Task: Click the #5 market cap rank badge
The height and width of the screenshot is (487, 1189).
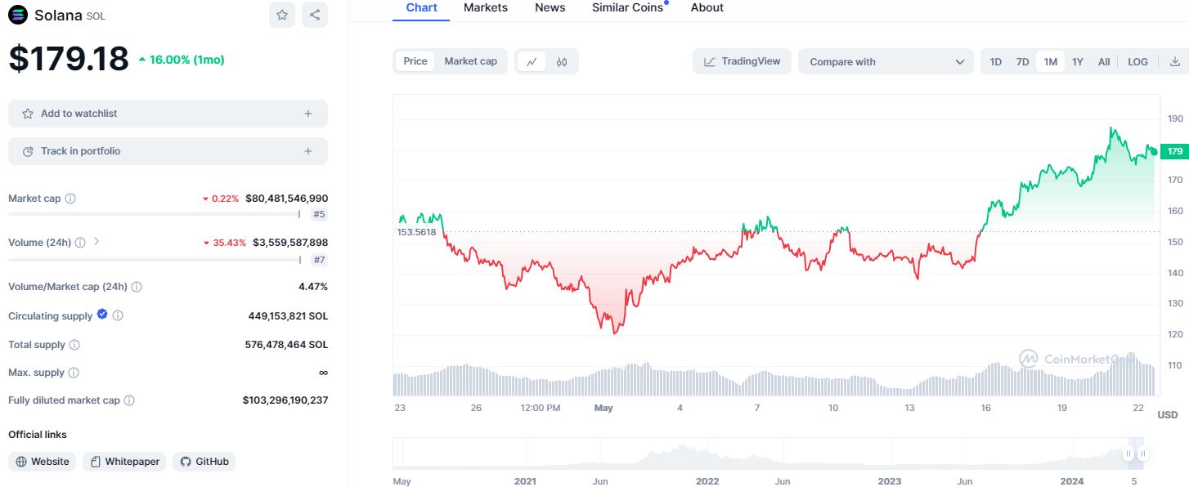Action: pos(319,215)
